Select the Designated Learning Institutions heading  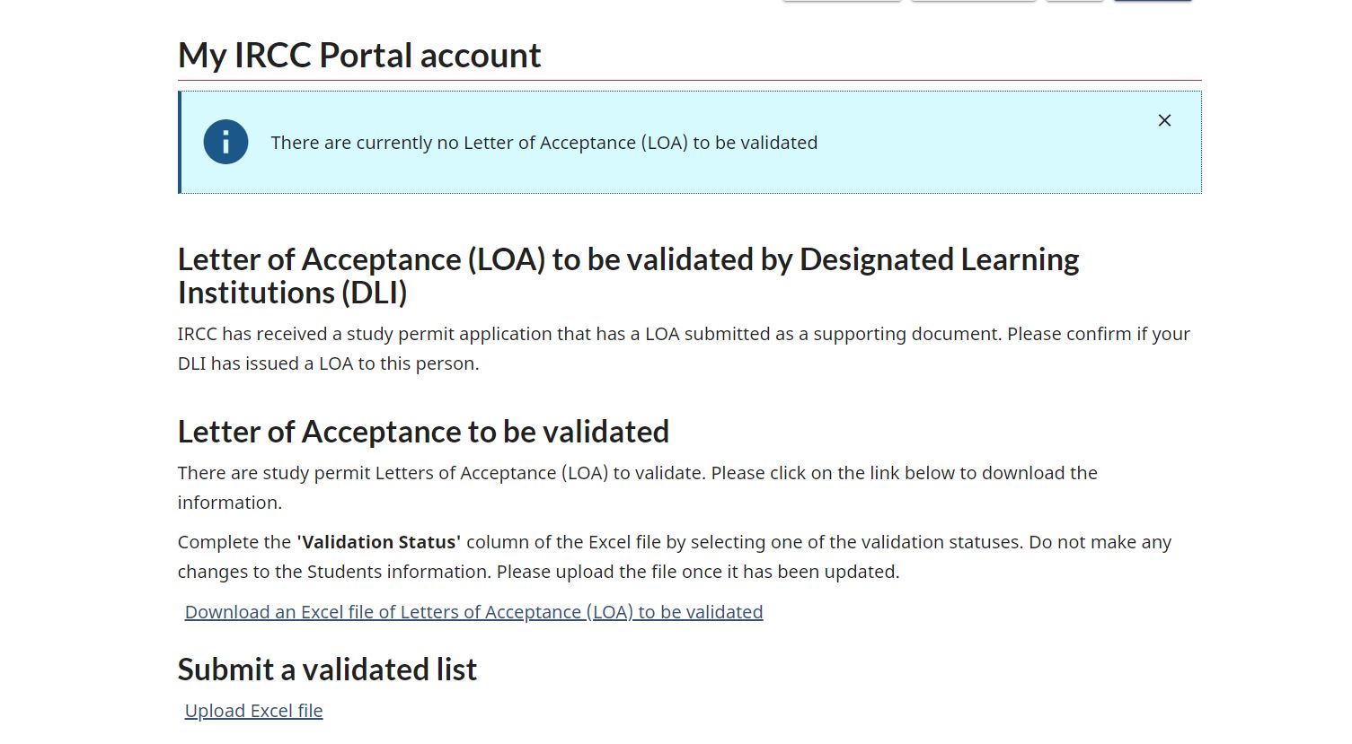pyautogui.click(x=628, y=259)
